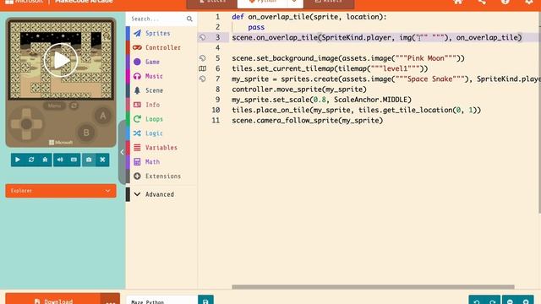Click the simulator reset button next to Menu
The width and height of the screenshot is (541, 304).
(x=74, y=106)
